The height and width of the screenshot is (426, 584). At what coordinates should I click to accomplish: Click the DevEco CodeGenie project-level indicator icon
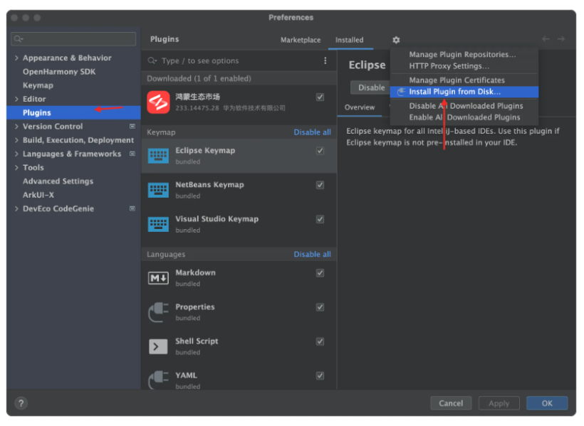132,208
